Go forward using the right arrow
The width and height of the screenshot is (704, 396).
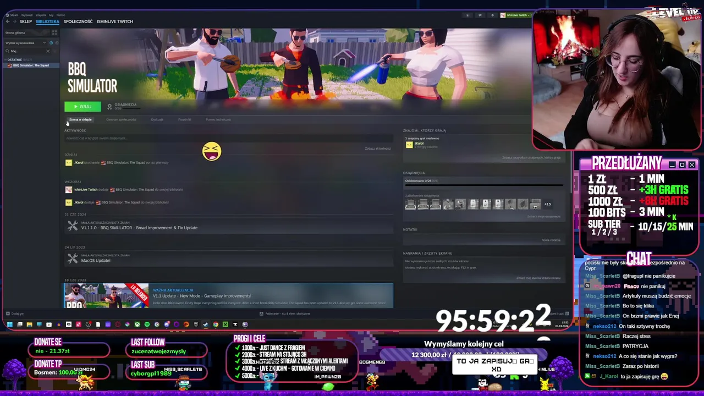[14, 21]
